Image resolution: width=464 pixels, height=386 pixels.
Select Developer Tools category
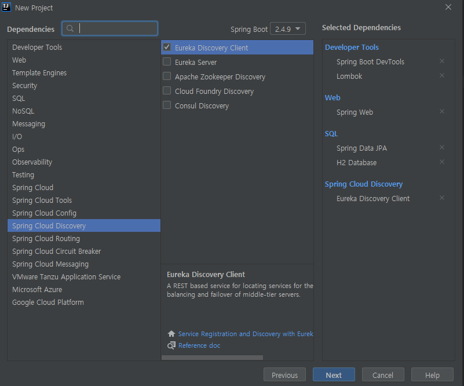[84, 48]
